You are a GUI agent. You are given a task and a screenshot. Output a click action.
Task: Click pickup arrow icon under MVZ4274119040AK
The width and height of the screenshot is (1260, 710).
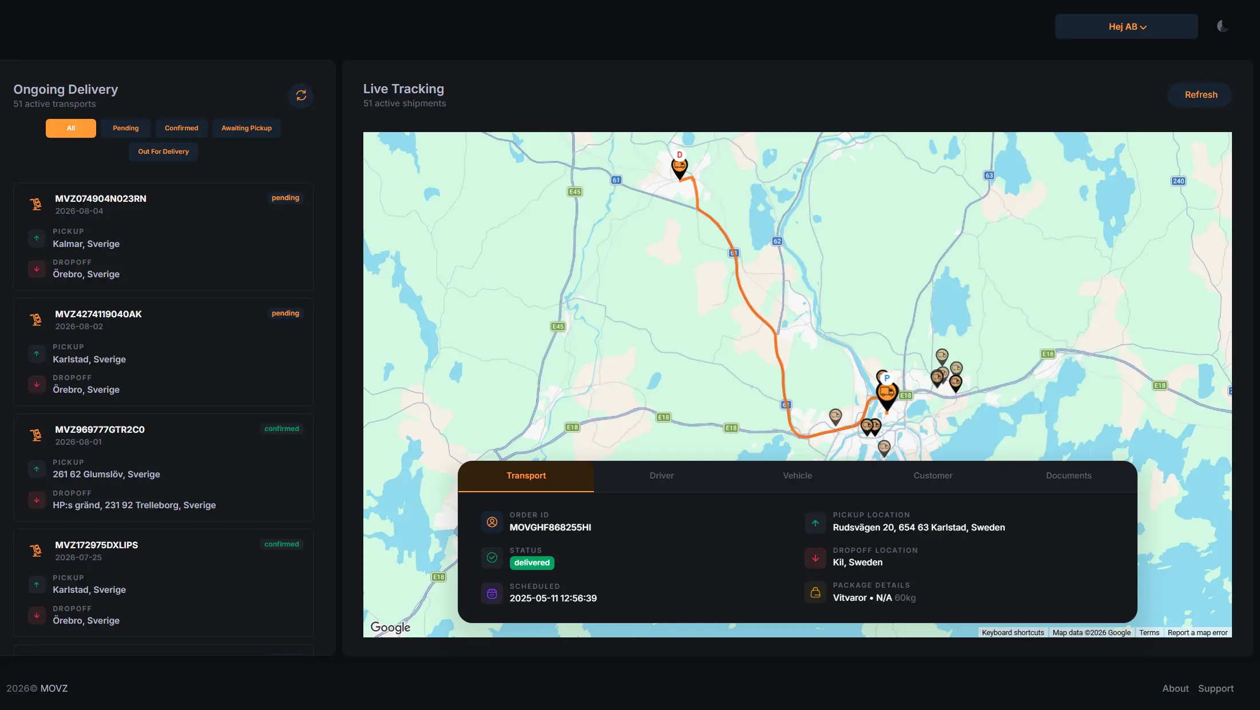point(37,353)
